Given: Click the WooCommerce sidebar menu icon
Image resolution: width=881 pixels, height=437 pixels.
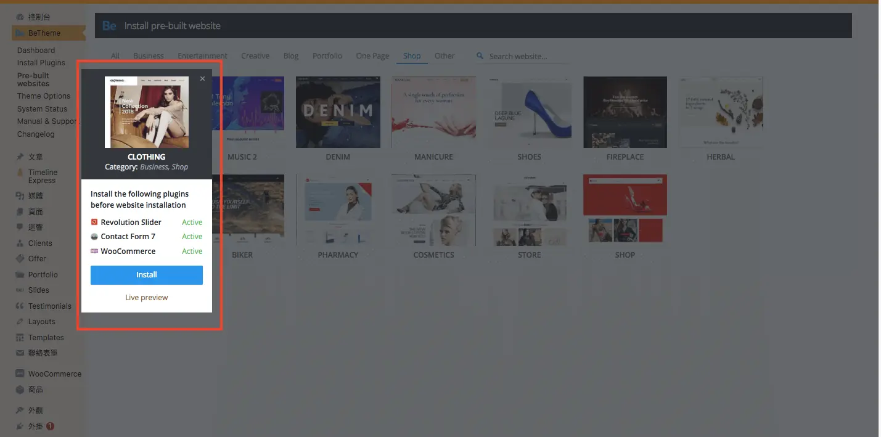Looking at the screenshot, I should click(20, 374).
